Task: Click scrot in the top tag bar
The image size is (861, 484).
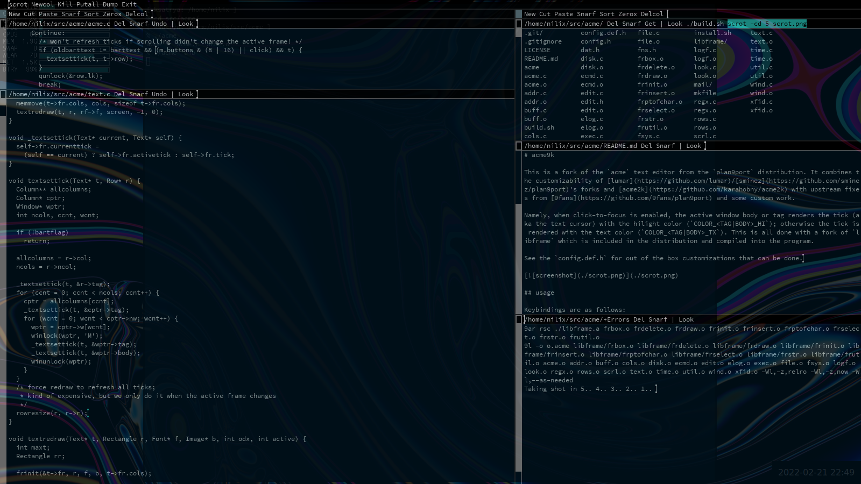Action: [x=18, y=4]
